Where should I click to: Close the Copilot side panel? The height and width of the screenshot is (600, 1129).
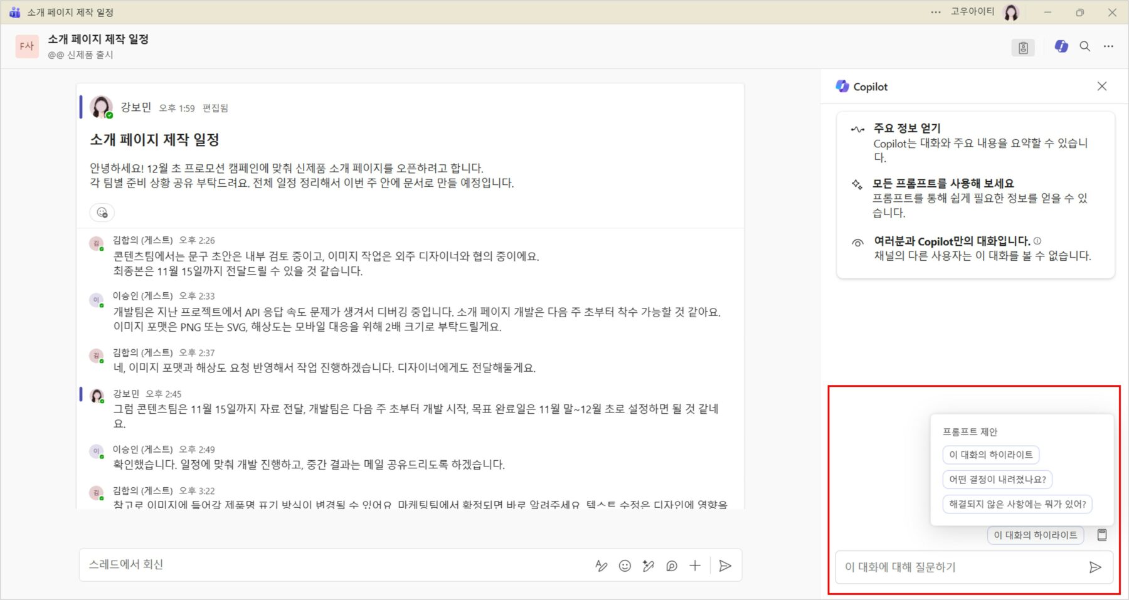pos(1102,87)
